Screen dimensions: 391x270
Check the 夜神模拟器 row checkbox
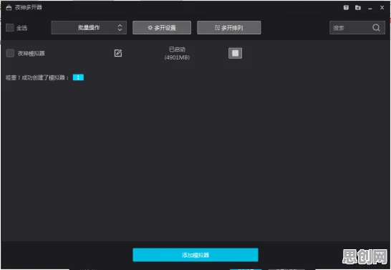coord(10,53)
